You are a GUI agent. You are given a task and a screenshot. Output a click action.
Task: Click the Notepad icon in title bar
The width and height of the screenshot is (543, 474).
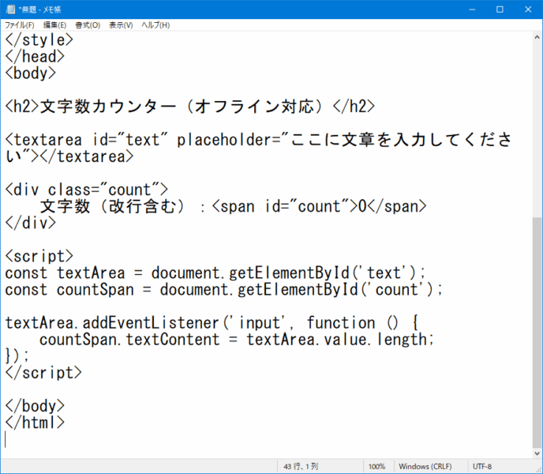9,9
